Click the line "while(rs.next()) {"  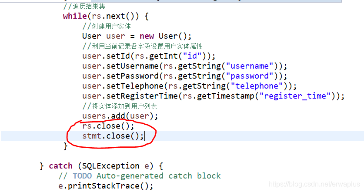(x=106, y=16)
